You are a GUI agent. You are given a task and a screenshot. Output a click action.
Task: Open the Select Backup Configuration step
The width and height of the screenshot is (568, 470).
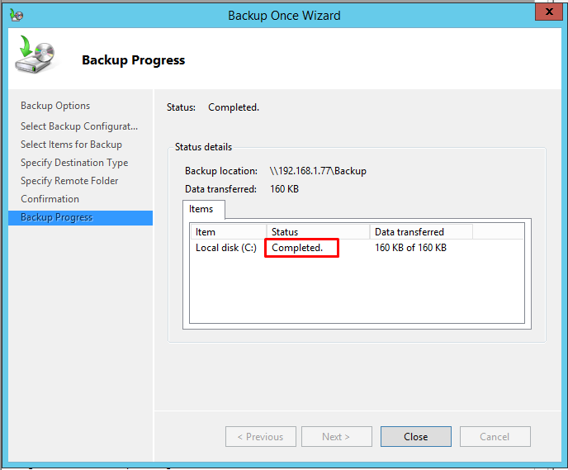pyautogui.click(x=79, y=126)
